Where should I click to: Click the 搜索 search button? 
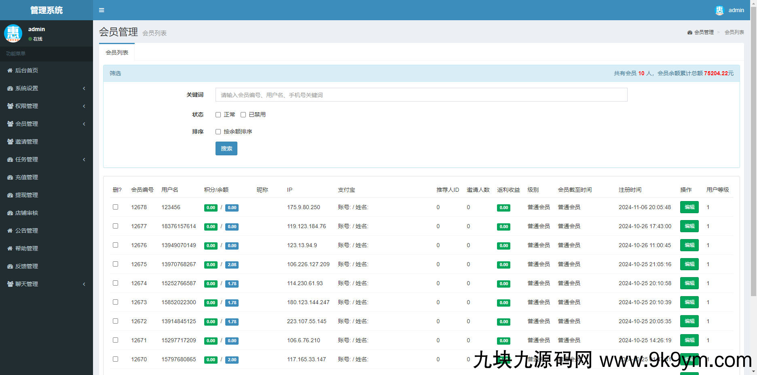click(226, 148)
